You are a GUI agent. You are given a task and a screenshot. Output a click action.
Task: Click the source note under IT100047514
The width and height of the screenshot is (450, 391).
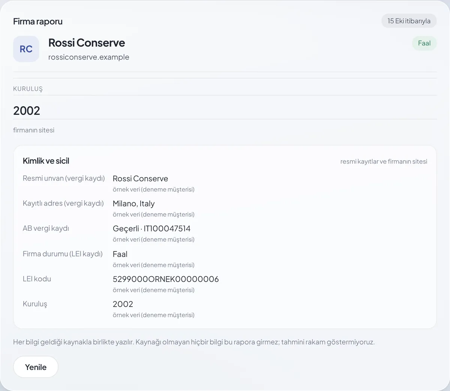(153, 239)
